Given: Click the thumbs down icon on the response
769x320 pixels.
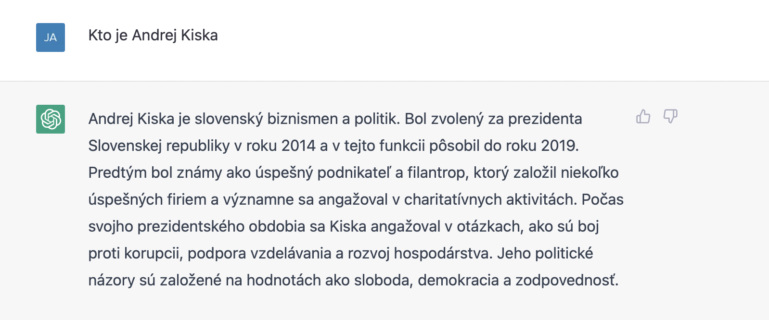Looking at the screenshot, I should [x=670, y=117].
